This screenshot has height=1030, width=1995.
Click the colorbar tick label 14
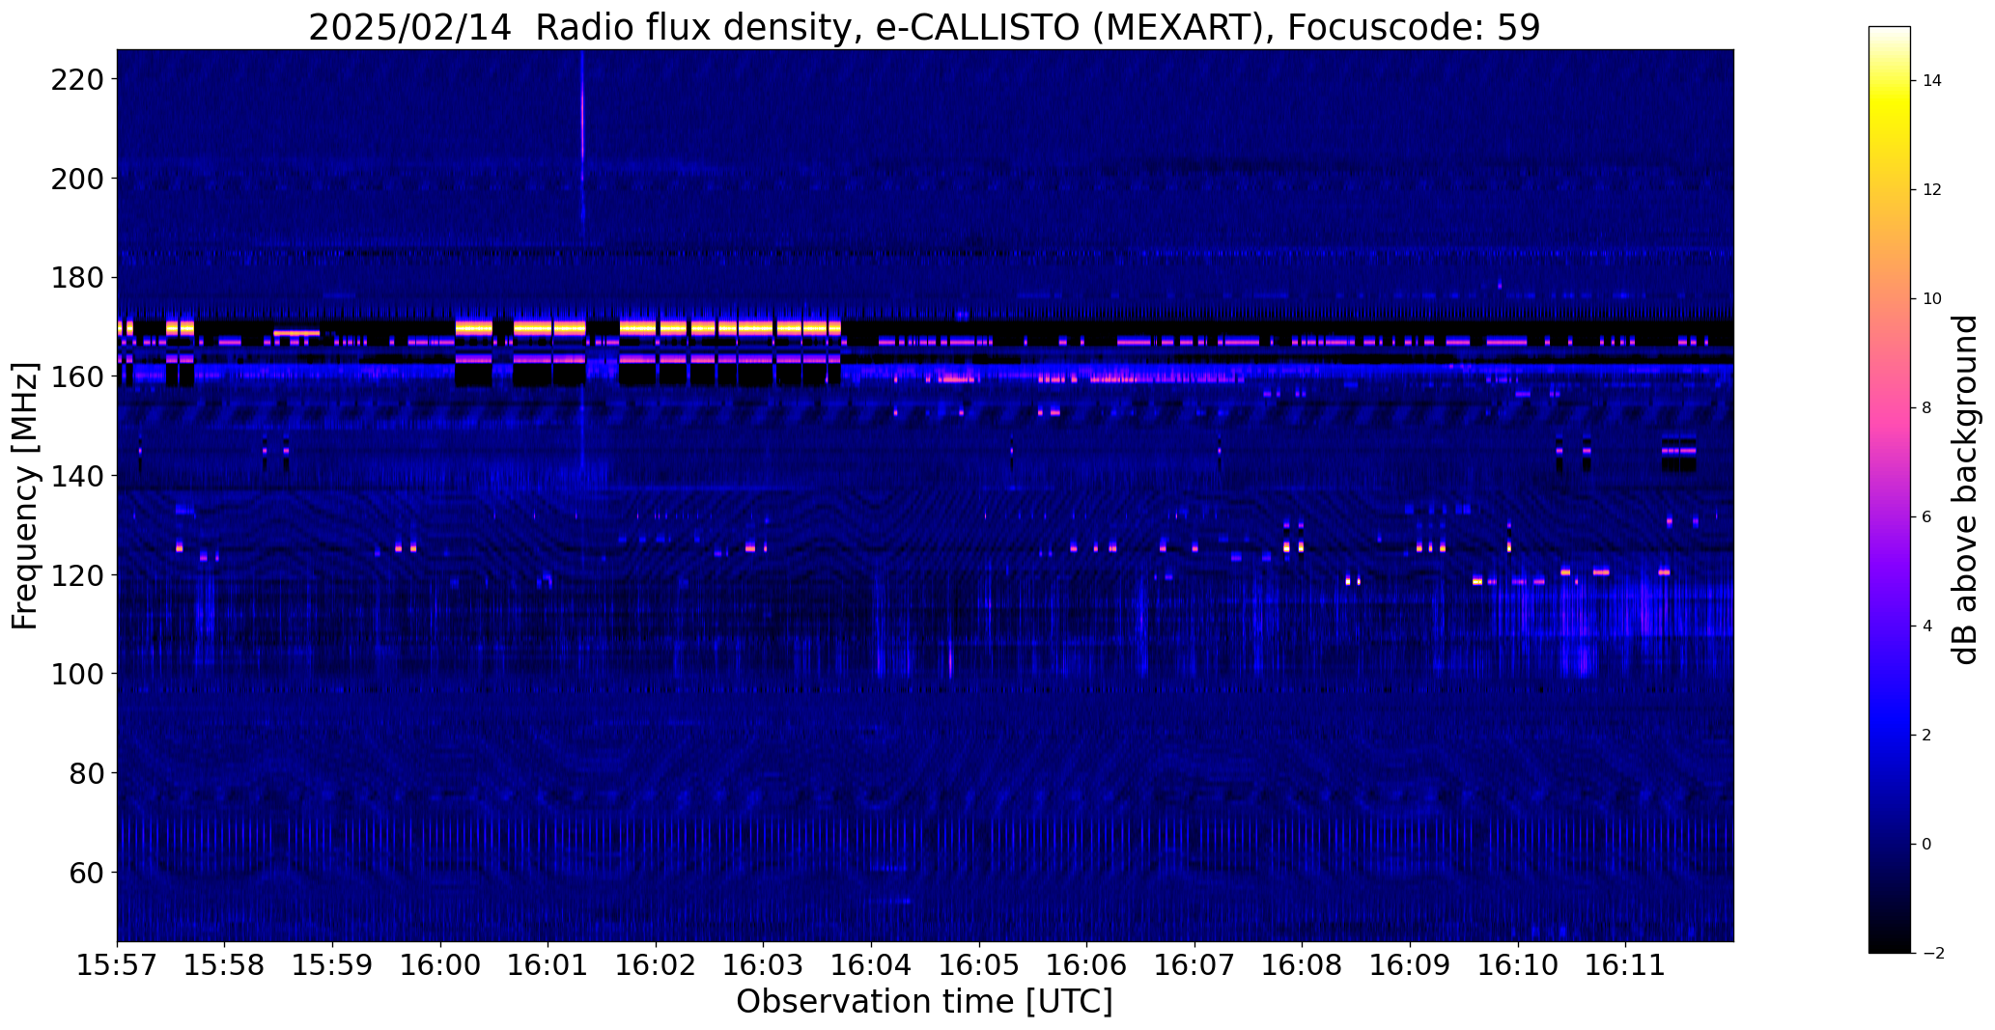click(x=1931, y=81)
